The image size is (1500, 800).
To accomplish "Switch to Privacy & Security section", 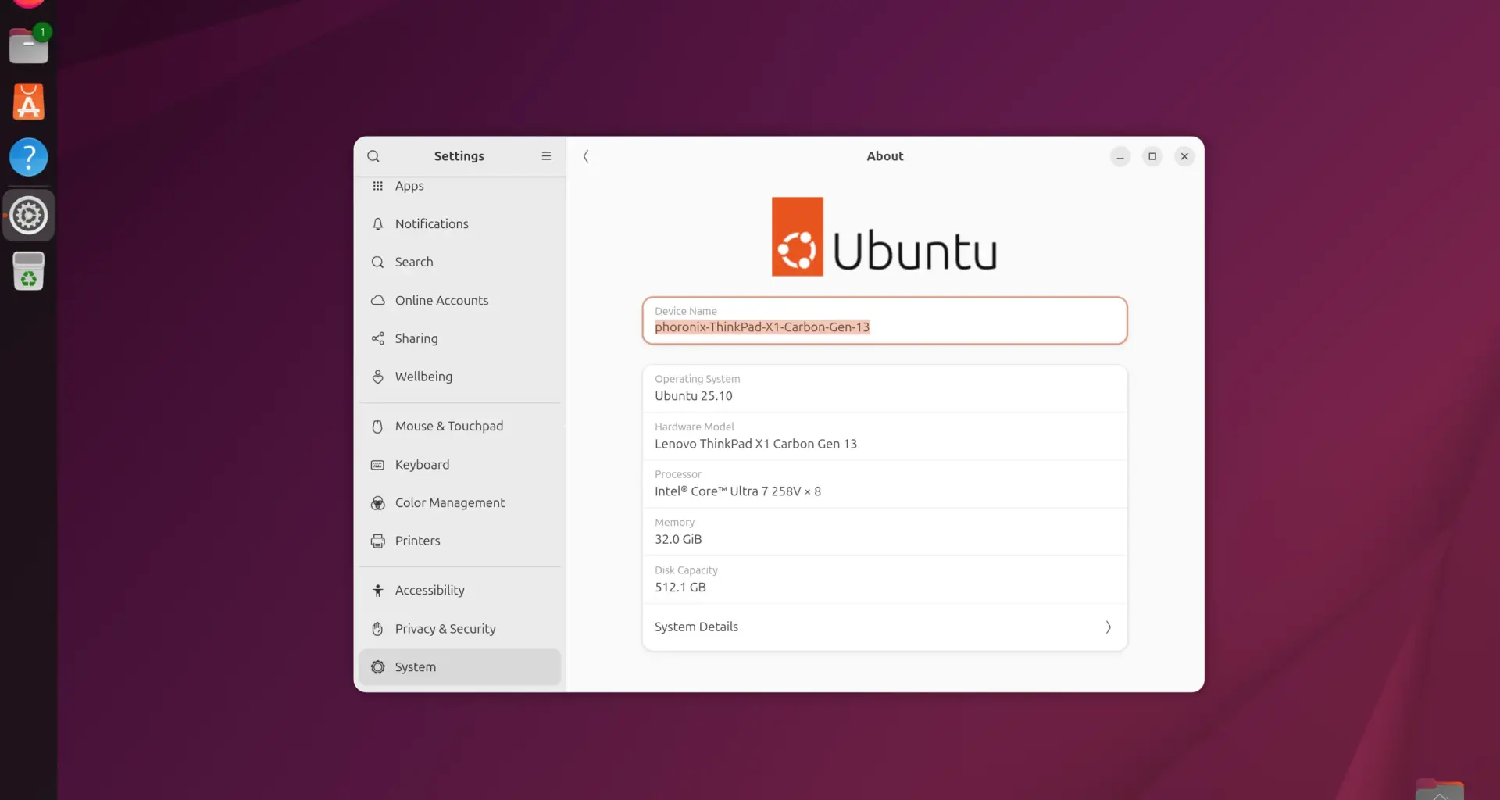I will [x=445, y=628].
